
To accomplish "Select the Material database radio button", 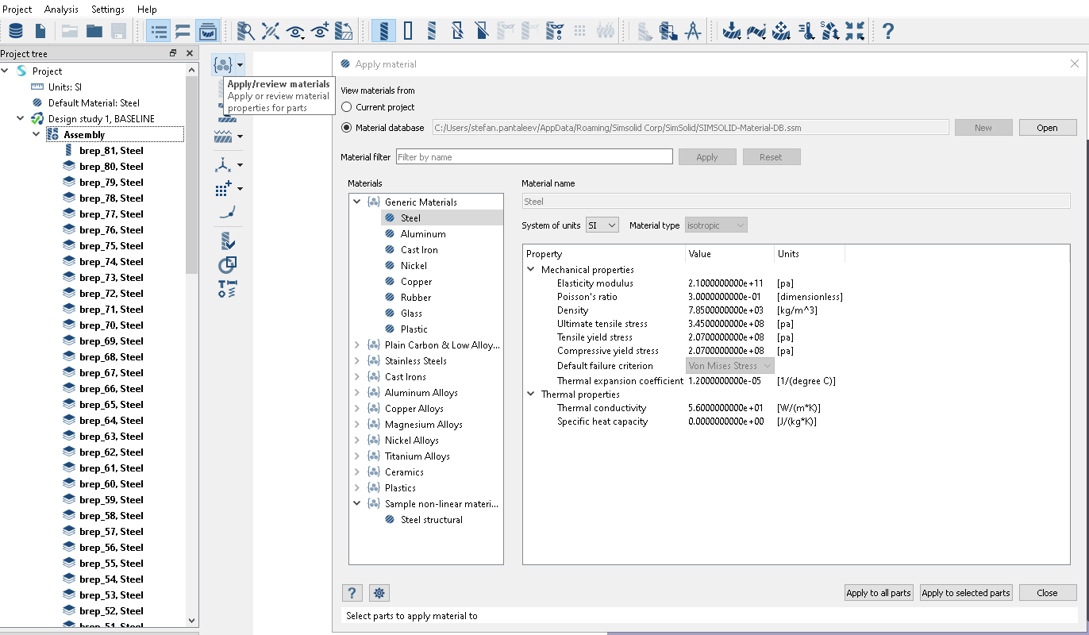I will coord(346,128).
